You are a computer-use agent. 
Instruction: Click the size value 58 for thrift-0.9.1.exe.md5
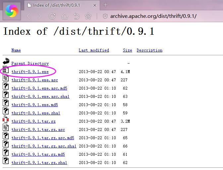[x=125, y=105]
